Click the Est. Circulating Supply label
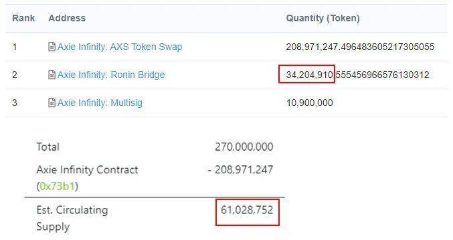The height and width of the screenshot is (240, 453). click(x=72, y=219)
